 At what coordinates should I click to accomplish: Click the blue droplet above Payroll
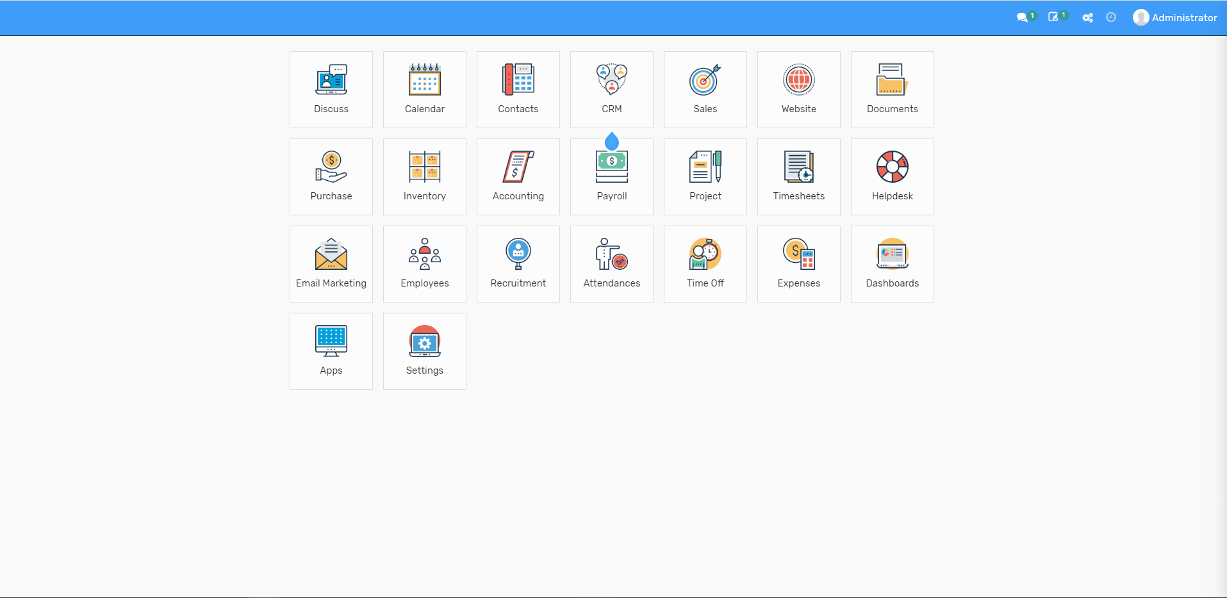[612, 141]
